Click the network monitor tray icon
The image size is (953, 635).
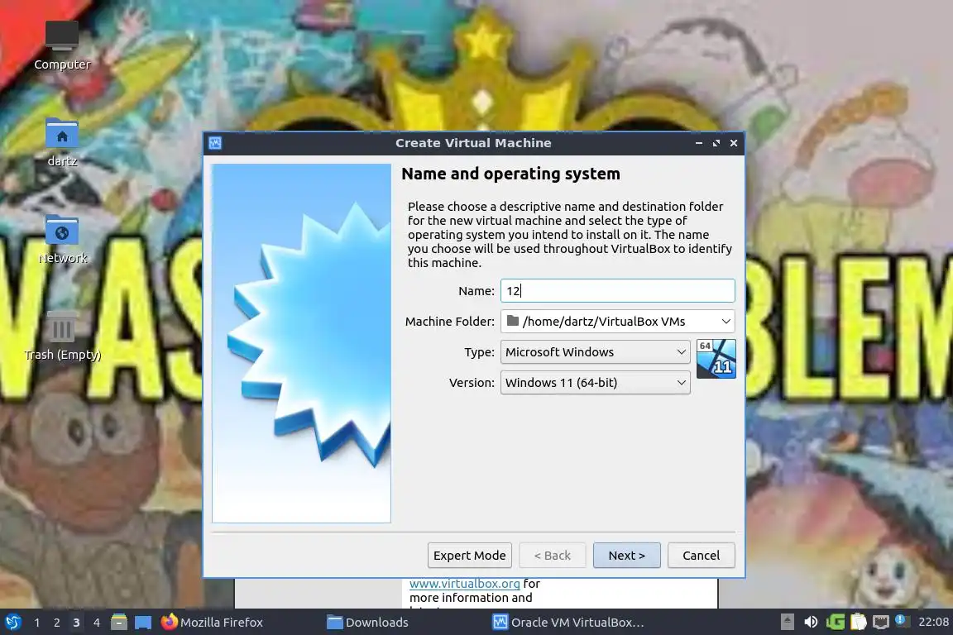[x=881, y=622]
